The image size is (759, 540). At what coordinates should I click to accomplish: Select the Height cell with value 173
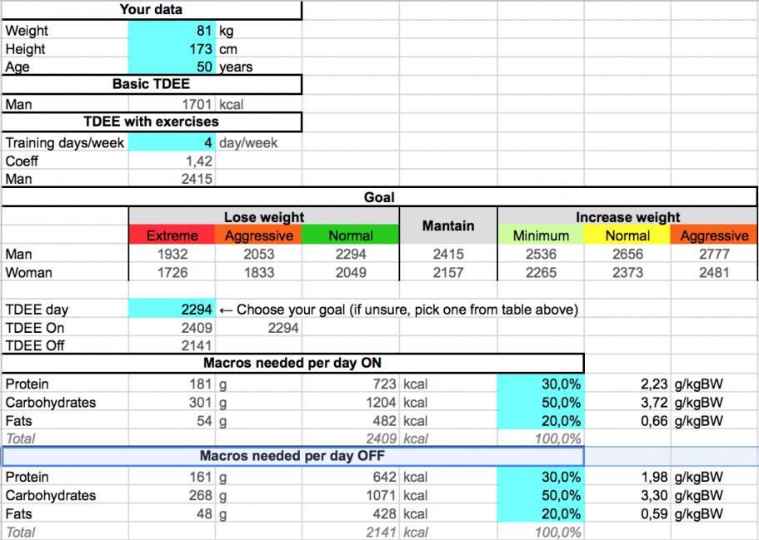coord(172,49)
